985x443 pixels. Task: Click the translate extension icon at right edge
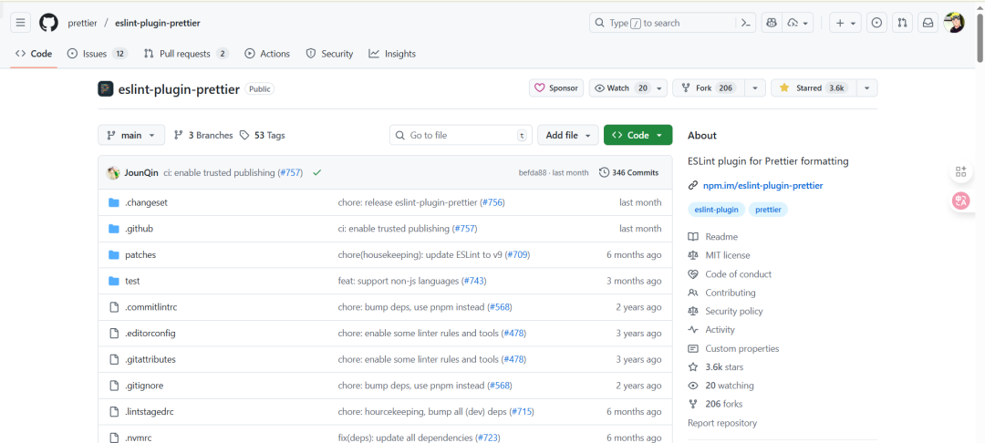click(x=960, y=201)
